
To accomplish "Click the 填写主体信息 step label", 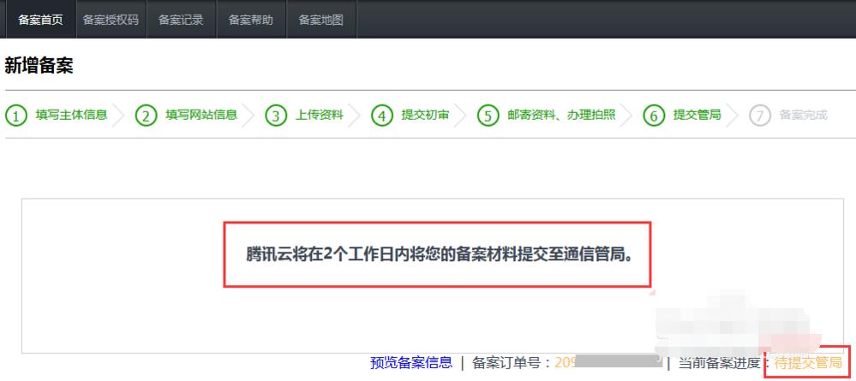I will pos(71,116).
